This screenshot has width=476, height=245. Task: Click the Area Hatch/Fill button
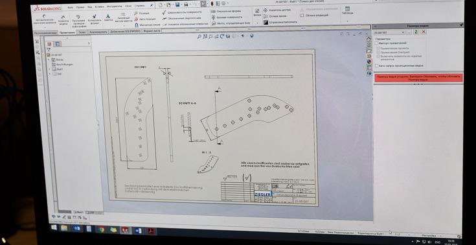coord(280,22)
